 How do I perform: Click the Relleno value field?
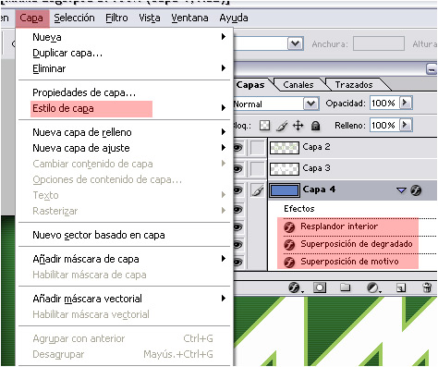pyautogui.click(x=384, y=125)
